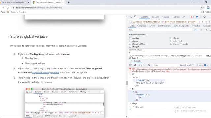
Task: Open the console drawer three-dot menu
Action: click(131, 61)
